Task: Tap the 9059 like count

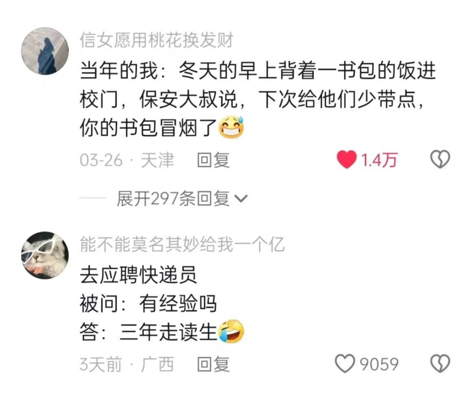Action: 379,364
